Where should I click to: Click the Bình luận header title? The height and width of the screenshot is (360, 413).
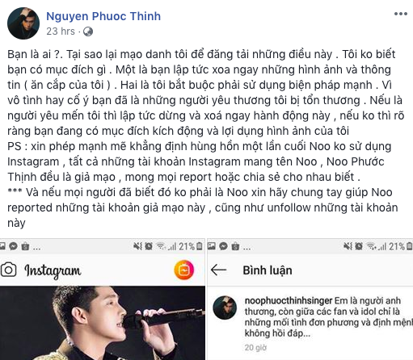tap(268, 270)
